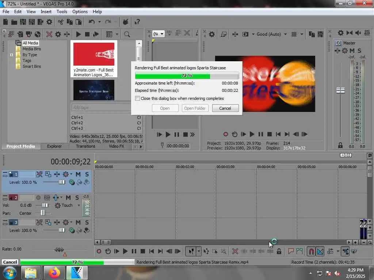Click the Loop playback icon in timeline transport

coord(108,251)
